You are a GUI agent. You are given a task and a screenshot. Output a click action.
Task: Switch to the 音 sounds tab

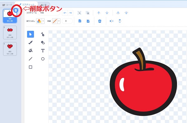[44, 5]
